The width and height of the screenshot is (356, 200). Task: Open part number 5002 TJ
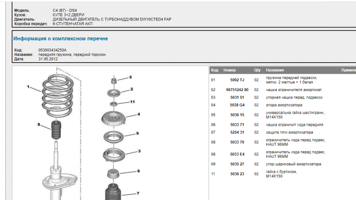pyautogui.click(x=237, y=80)
